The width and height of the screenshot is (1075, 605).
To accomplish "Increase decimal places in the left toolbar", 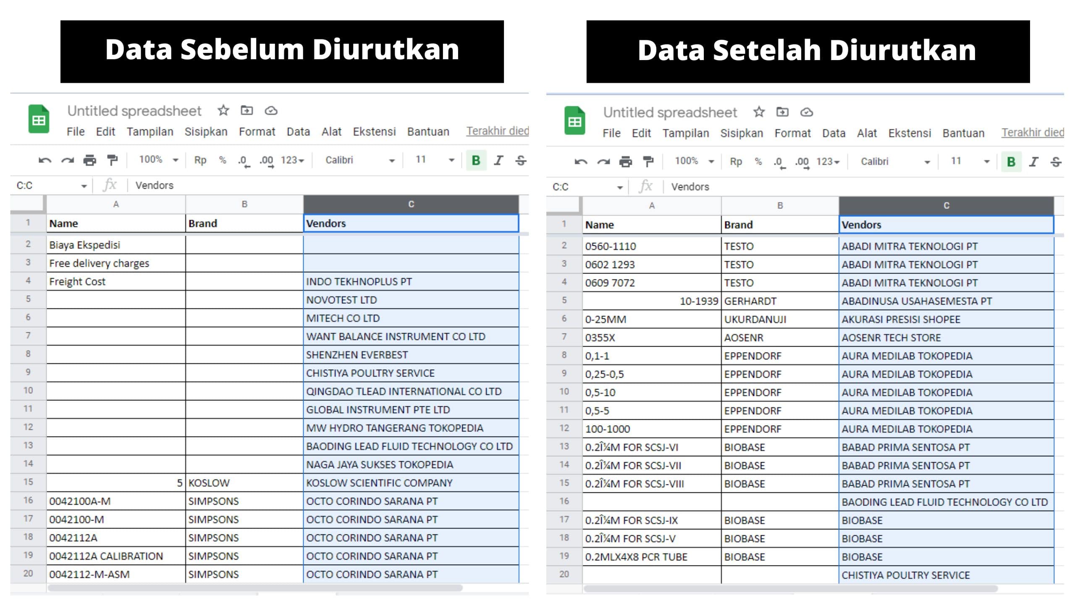I will pyautogui.click(x=267, y=161).
